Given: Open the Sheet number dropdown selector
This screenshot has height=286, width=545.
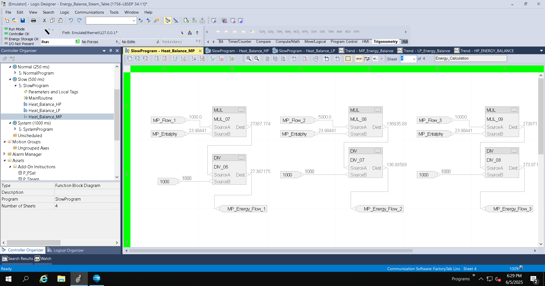Looking at the screenshot, I should (414, 59).
